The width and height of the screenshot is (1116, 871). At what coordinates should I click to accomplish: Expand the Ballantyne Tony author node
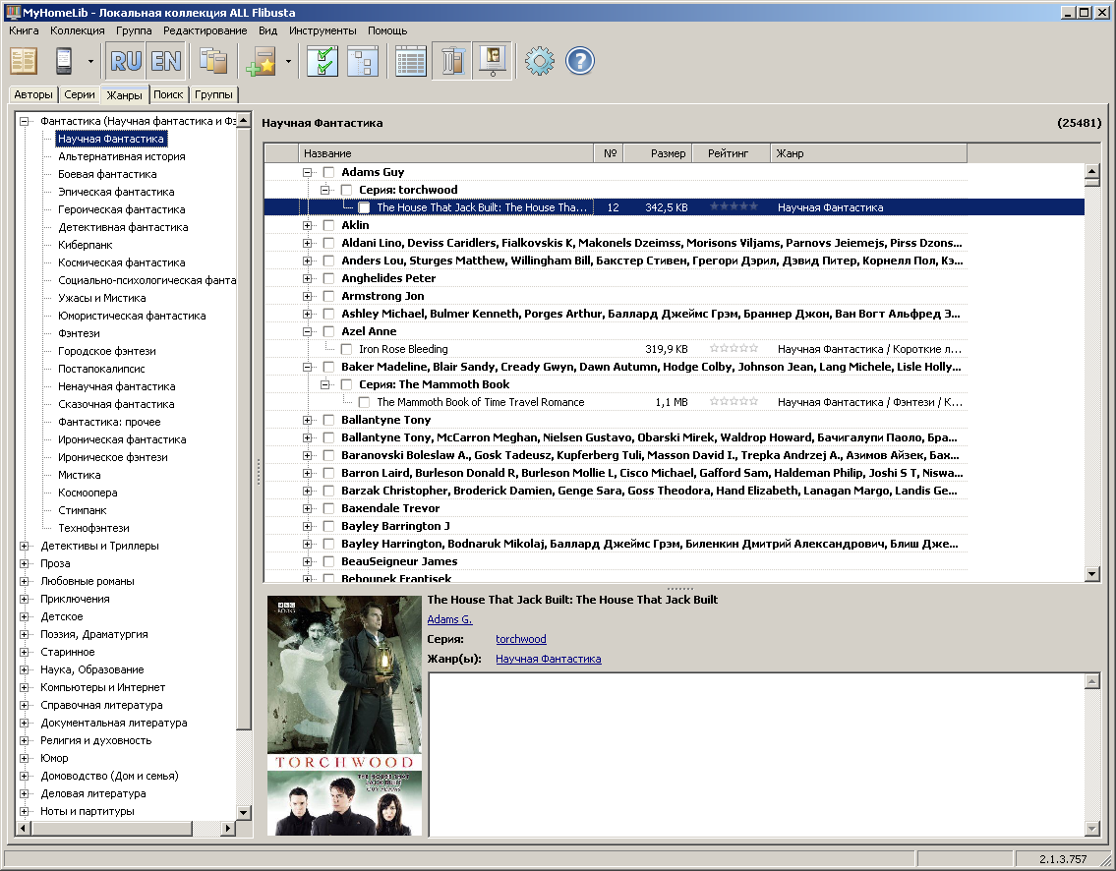click(x=308, y=420)
